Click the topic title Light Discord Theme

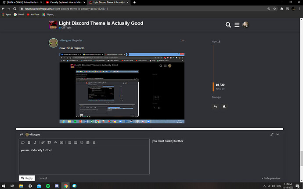(x=101, y=23)
